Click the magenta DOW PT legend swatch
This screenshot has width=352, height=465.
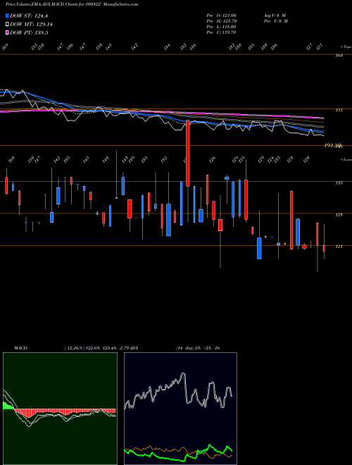click(x=7, y=32)
